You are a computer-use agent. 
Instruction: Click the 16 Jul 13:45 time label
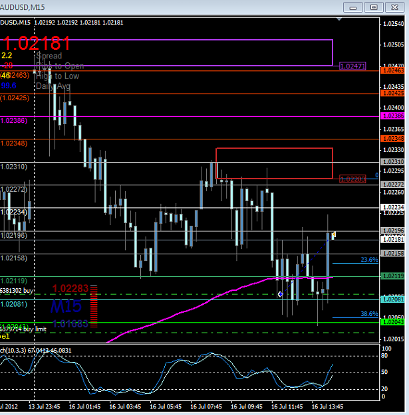click(328, 406)
